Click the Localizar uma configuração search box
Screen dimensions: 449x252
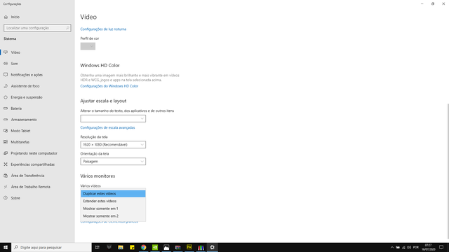click(x=37, y=28)
